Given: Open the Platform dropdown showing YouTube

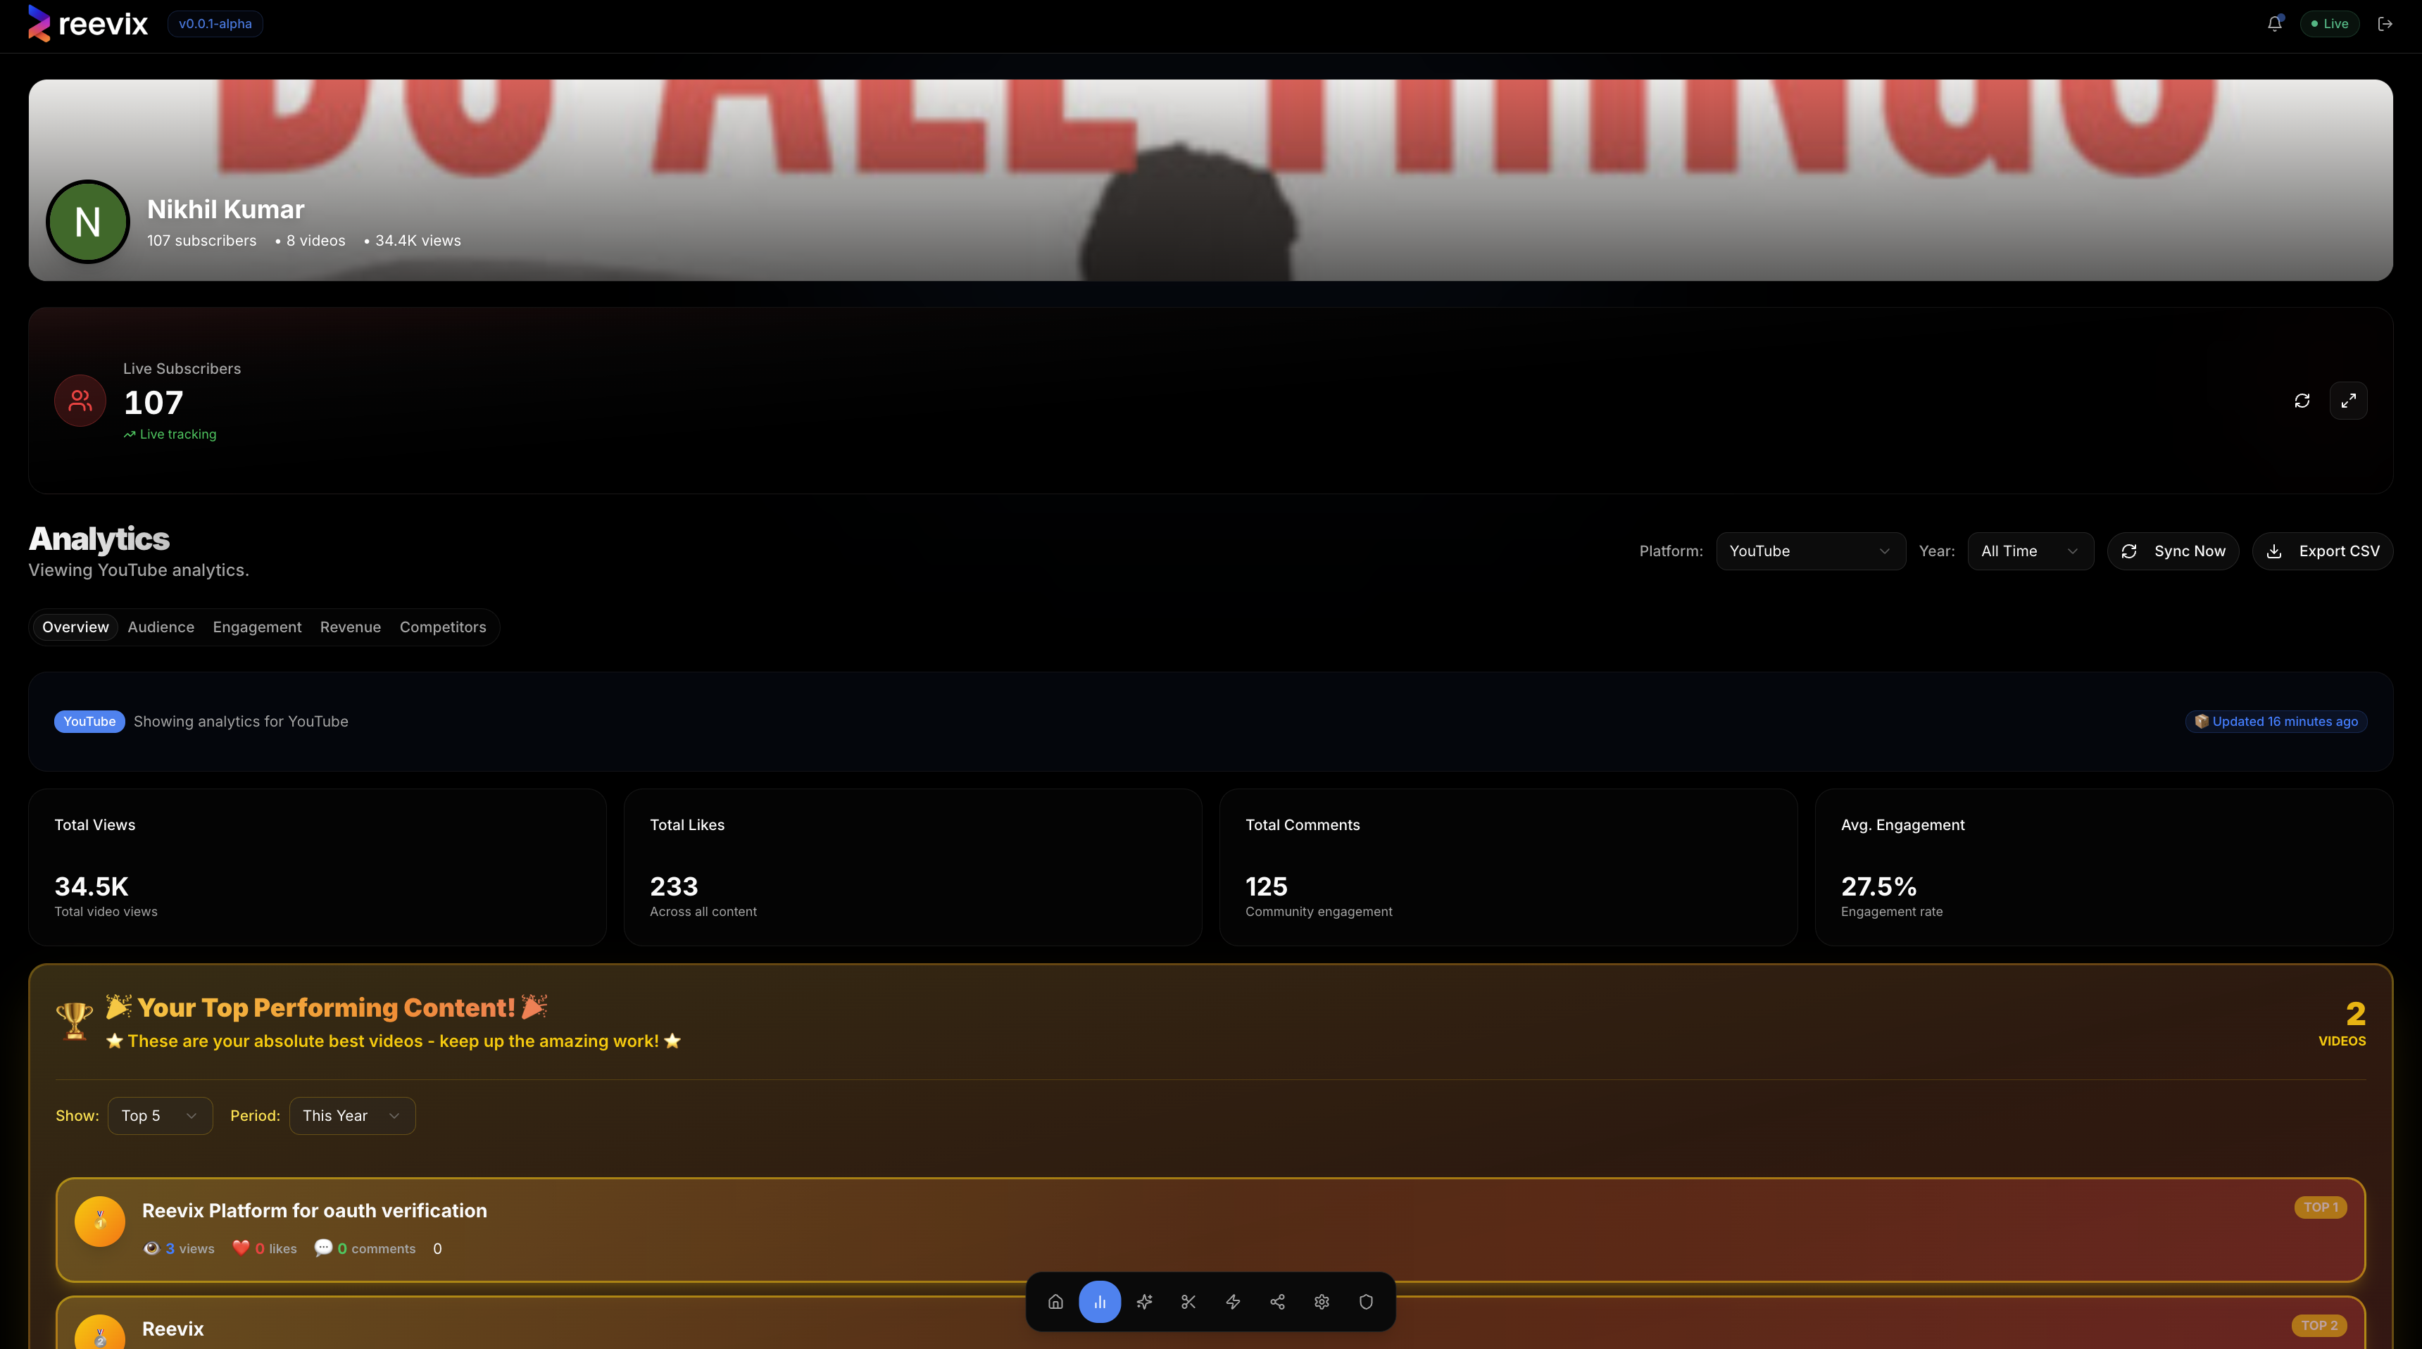Looking at the screenshot, I should 1811,551.
